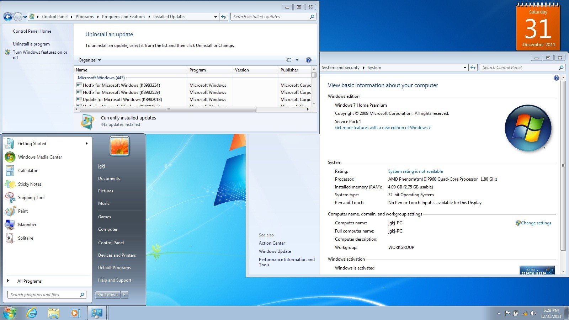Click the Start orb on taskbar
Image resolution: width=569 pixels, height=320 pixels.
(x=10, y=313)
